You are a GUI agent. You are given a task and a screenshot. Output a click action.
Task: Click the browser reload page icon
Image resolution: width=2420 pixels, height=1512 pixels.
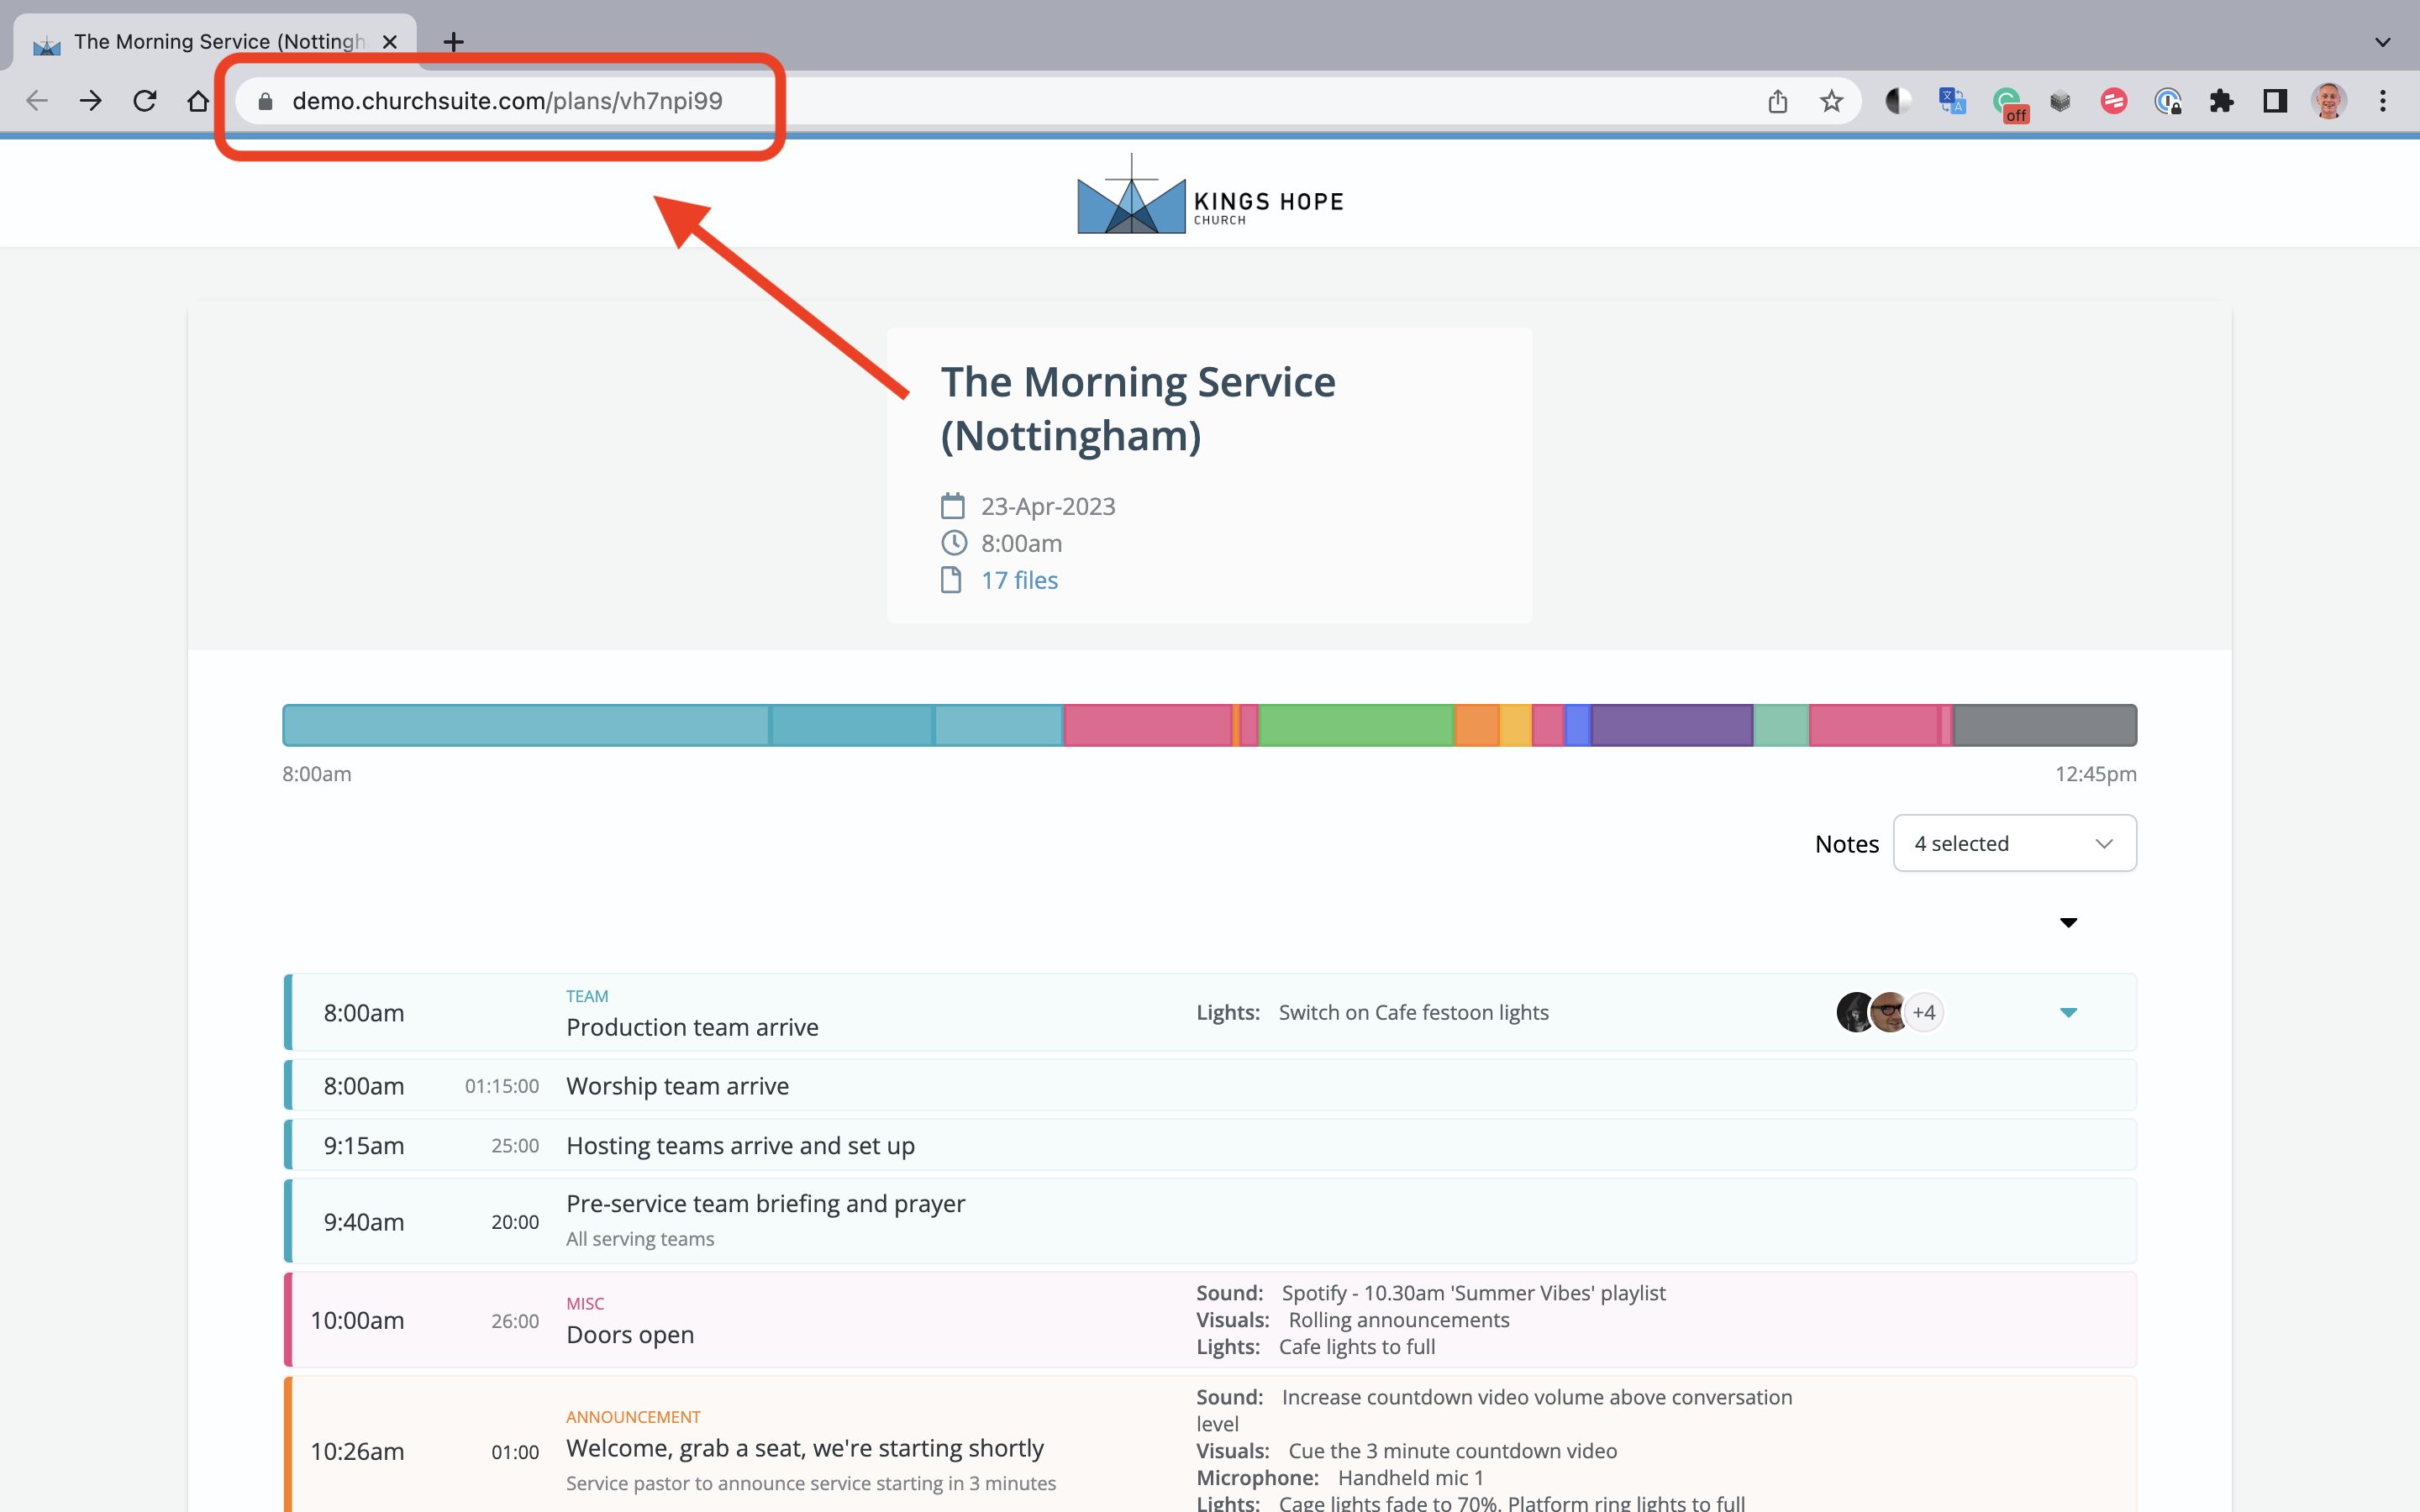pyautogui.click(x=145, y=101)
